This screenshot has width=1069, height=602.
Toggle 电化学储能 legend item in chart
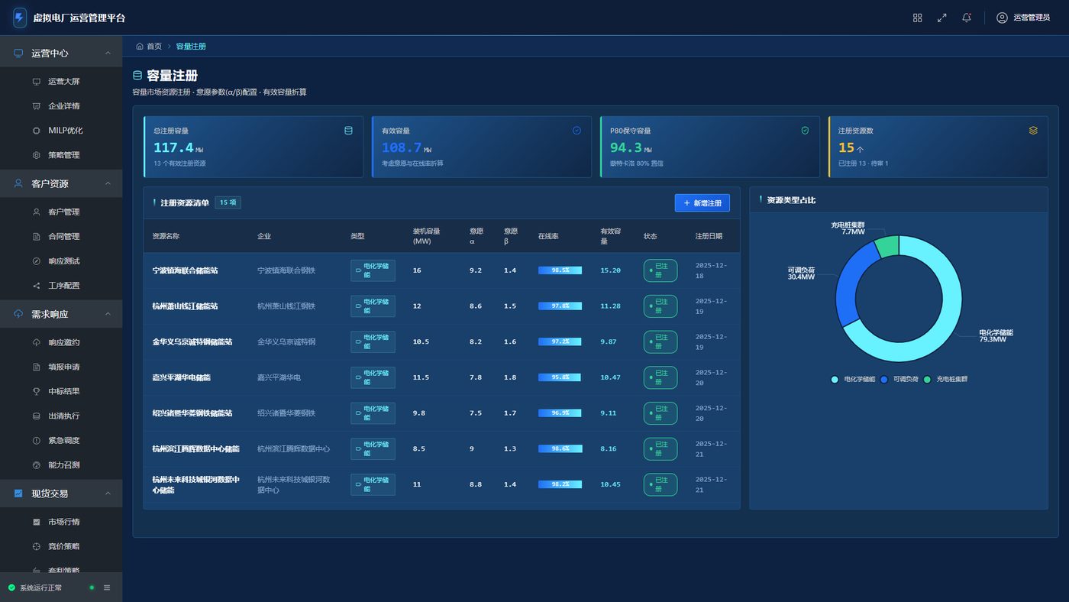(x=853, y=379)
